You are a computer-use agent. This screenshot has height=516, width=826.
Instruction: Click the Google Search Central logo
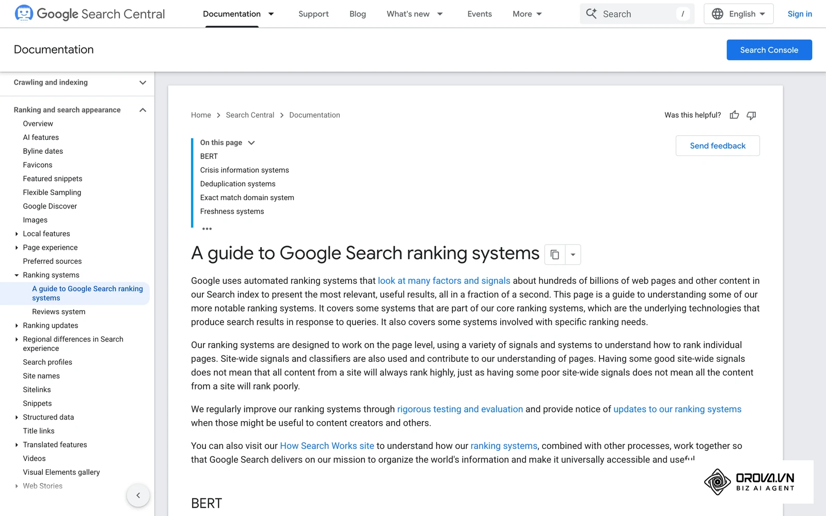pyautogui.click(x=90, y=14)
